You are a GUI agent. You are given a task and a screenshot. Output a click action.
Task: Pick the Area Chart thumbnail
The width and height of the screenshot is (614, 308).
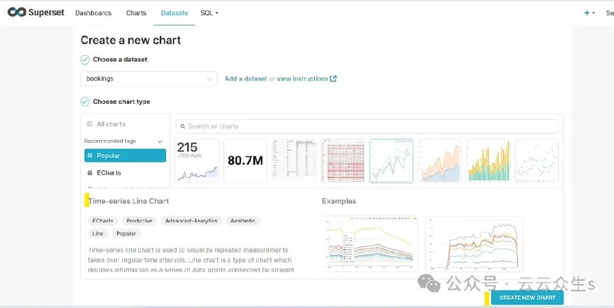(439, 161)
